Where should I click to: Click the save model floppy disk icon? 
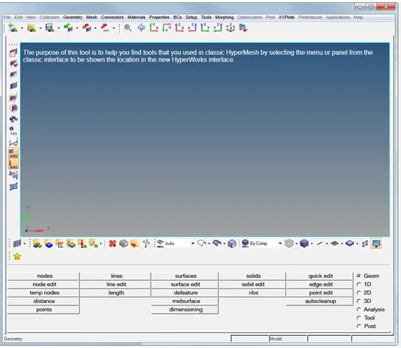tap(49, 28)
